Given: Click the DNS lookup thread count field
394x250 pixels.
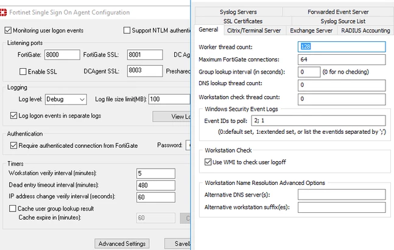Looking at the screenshot, I should 342,85.
